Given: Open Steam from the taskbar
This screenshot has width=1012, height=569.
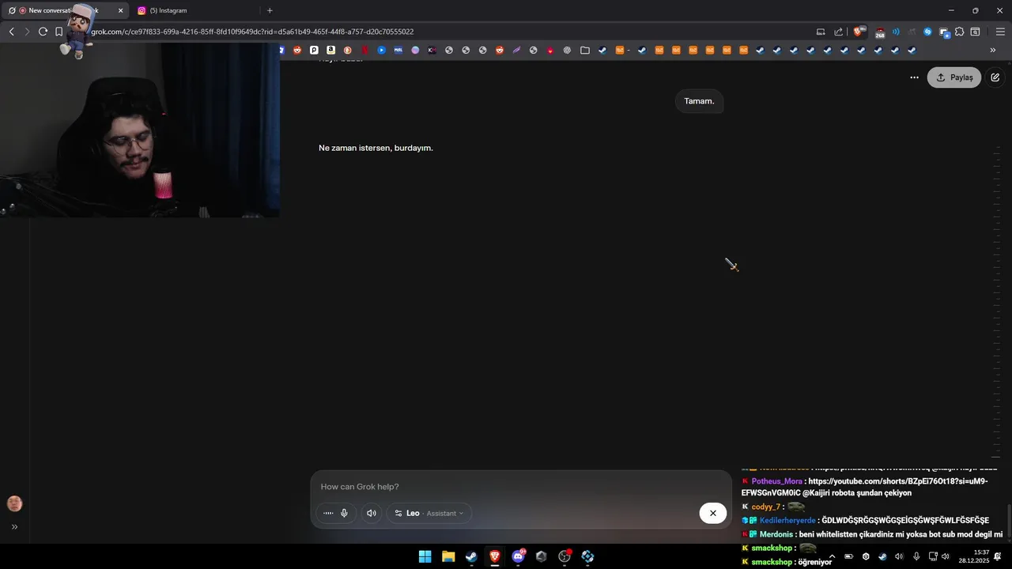Looking at the screenshot, I should coord(471,556).
